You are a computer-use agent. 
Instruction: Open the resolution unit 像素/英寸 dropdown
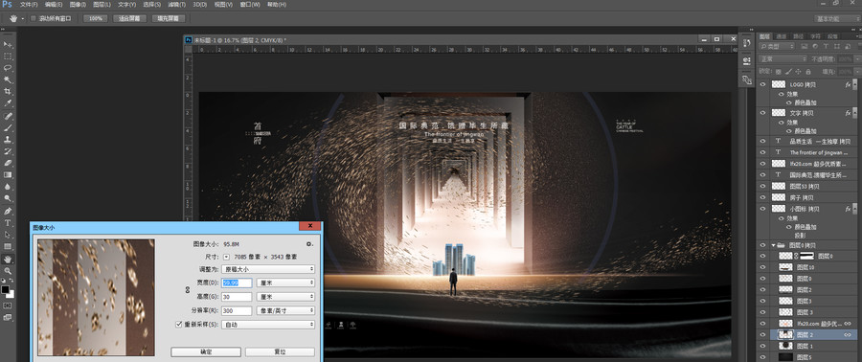tap(285, 310)
